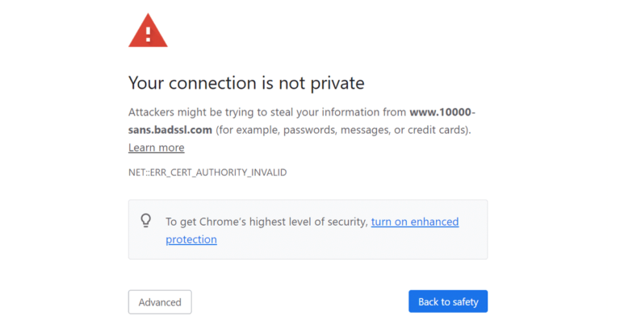Screen dimensions: 620x324
Task: Click the underlined word 'protection' on second line
Action: pos(191,239)
